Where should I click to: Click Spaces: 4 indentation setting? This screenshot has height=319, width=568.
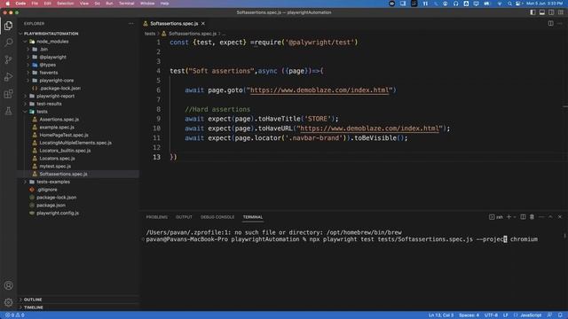[x=469, y=315]
